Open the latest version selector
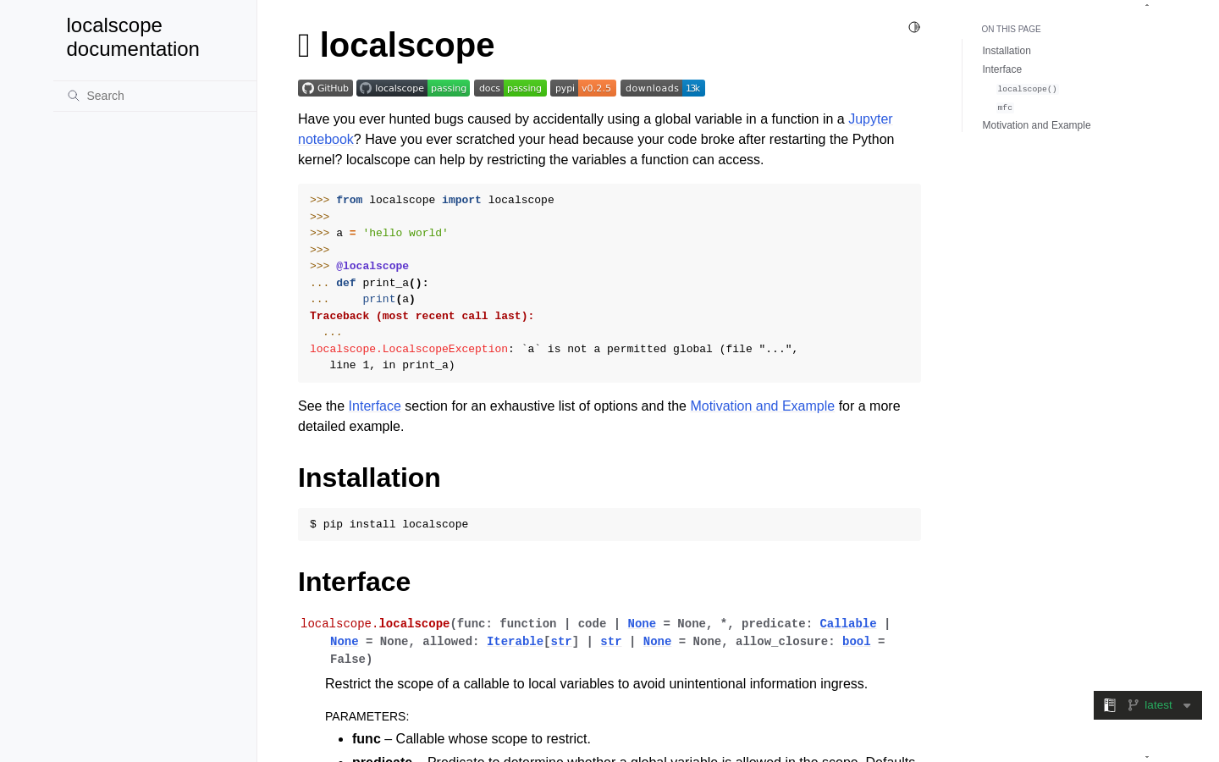1219x762 pixels. [1158, 705]
